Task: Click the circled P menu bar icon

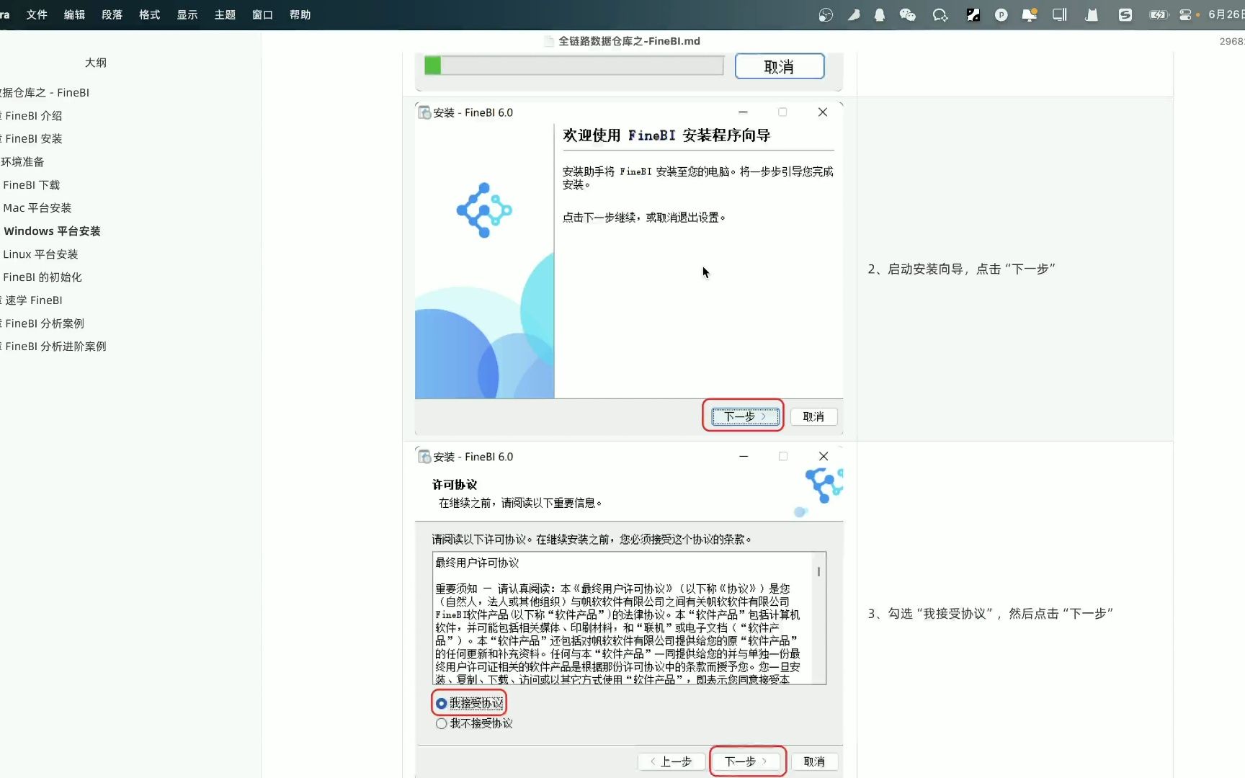Action: [1001, 14]
